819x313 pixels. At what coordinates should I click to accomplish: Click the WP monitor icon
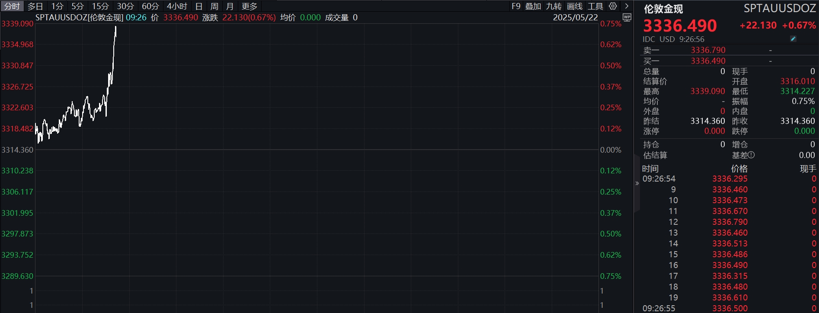(x=627, y=17)
